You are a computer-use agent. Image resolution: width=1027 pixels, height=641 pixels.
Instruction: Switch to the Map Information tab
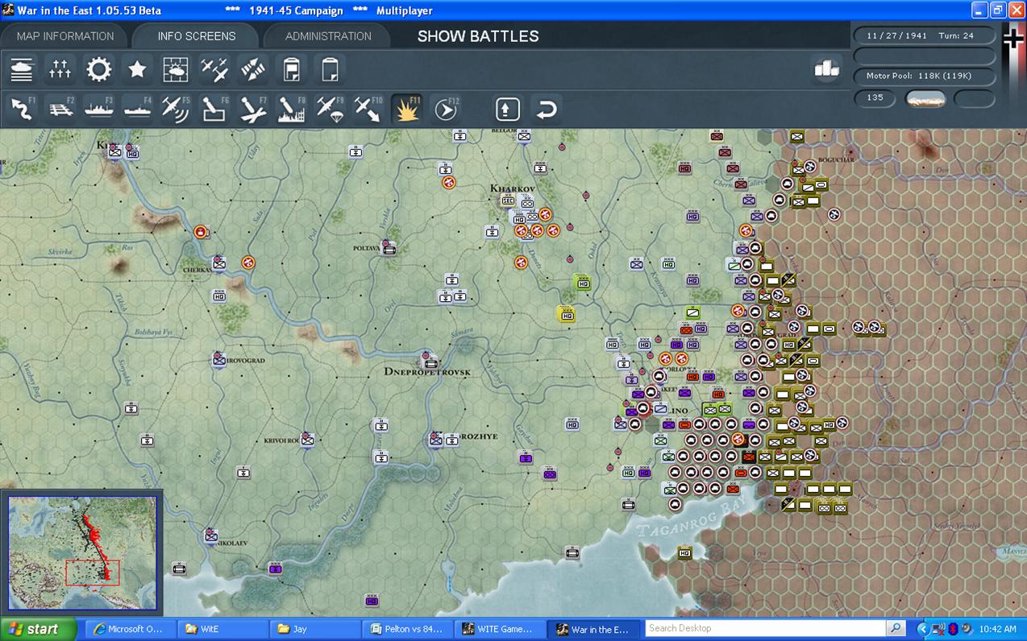click(x=65, y=36)
